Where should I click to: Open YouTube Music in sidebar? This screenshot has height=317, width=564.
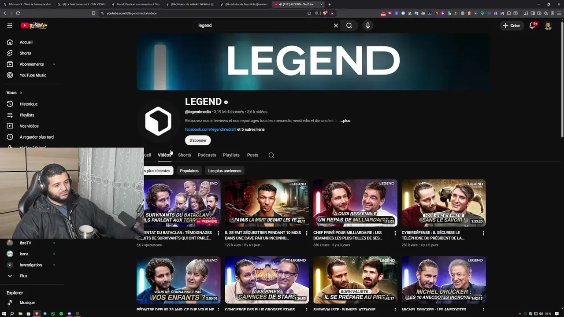32,75
